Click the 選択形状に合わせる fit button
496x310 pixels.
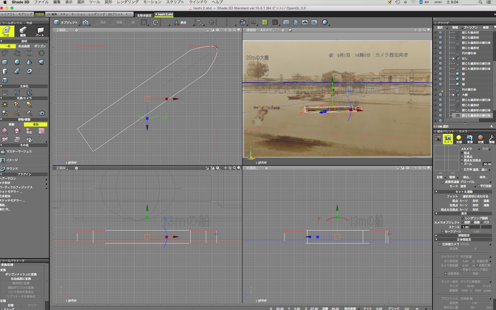click(475, 196)
